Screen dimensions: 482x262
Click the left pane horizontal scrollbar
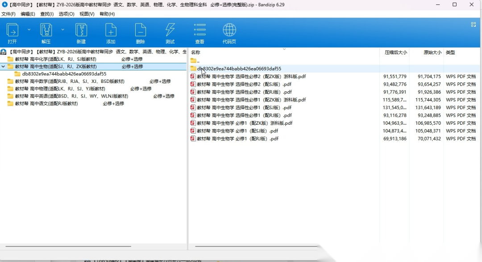pyautogui.click(x=67, y=246)
